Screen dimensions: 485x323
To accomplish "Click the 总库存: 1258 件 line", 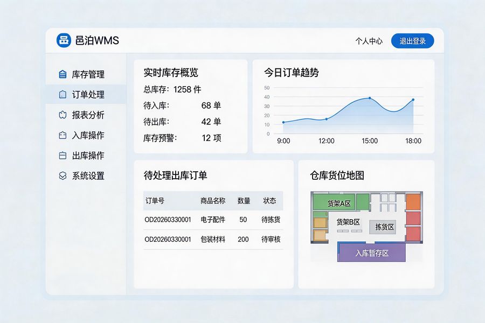I will (172, 90).
